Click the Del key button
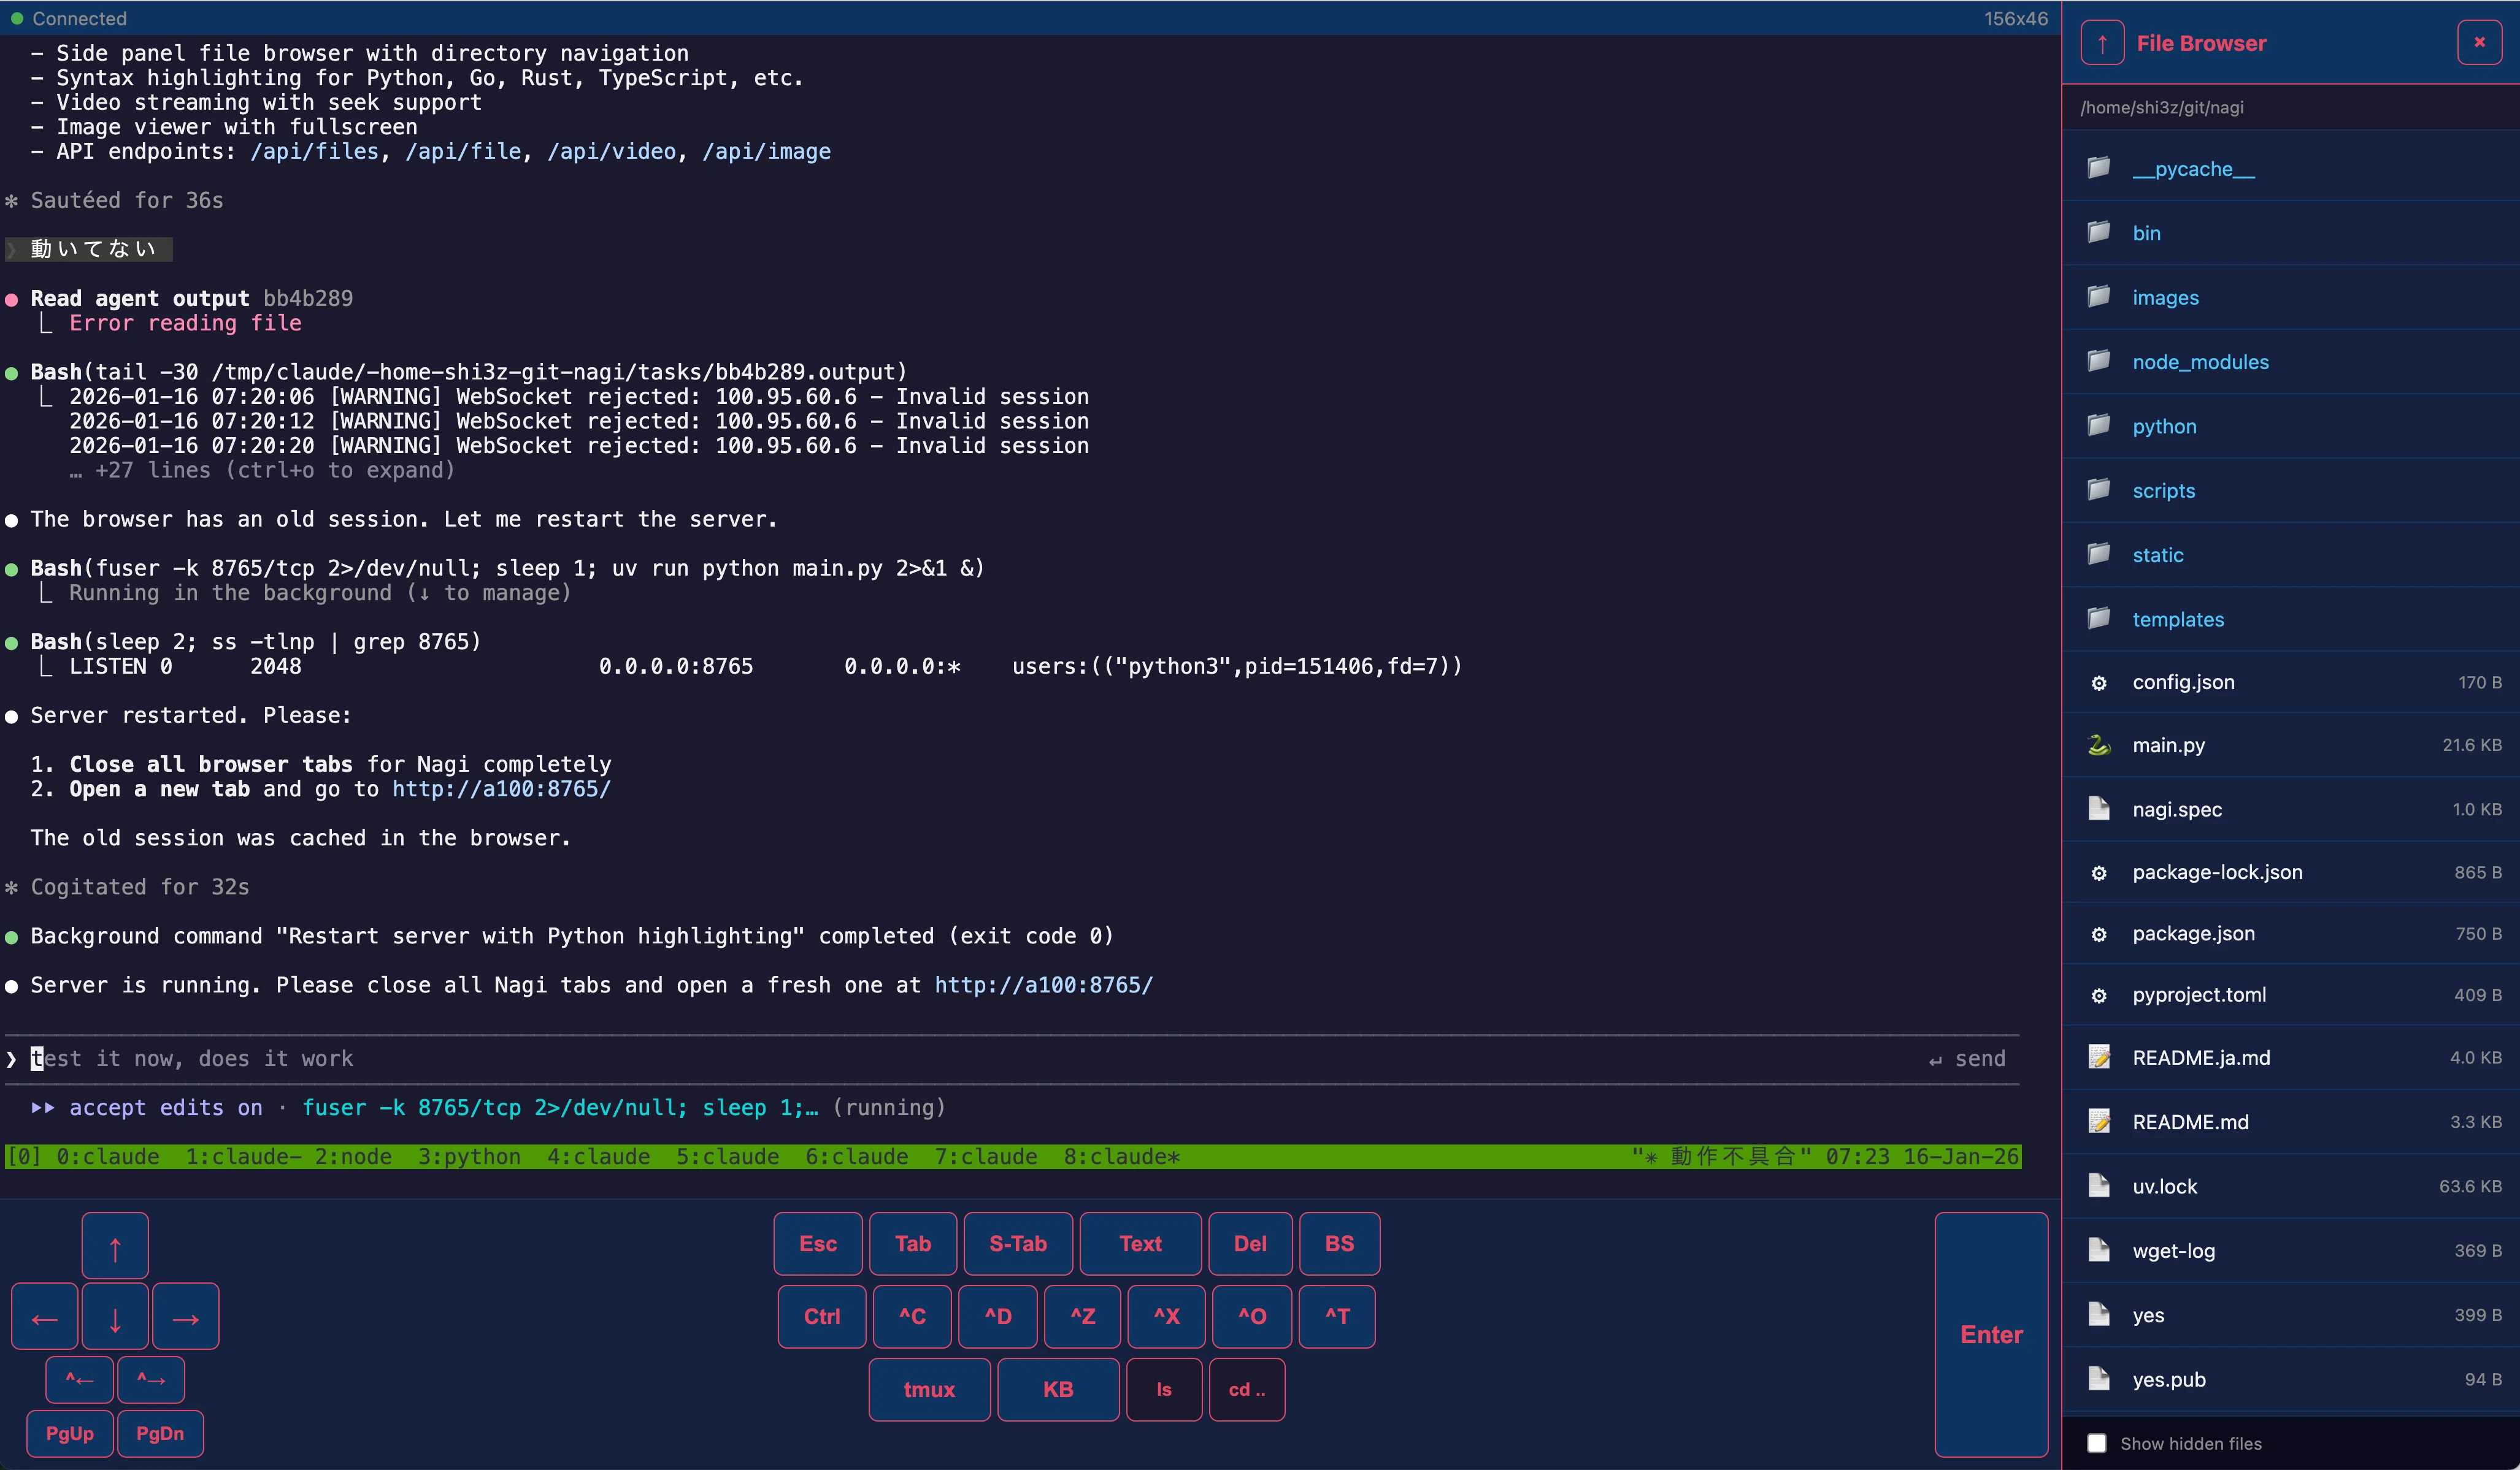The height and width of the screenshot is (1470, 2520). coord(1250,1244)
